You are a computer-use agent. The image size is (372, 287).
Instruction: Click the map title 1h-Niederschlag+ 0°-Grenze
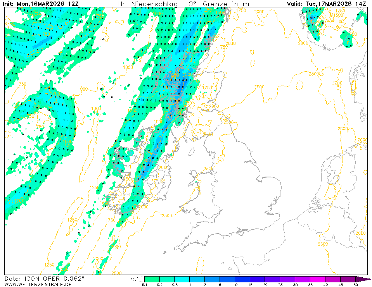click(182, 4)
